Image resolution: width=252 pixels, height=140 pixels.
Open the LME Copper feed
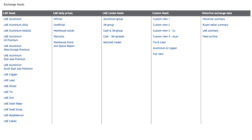11,74
